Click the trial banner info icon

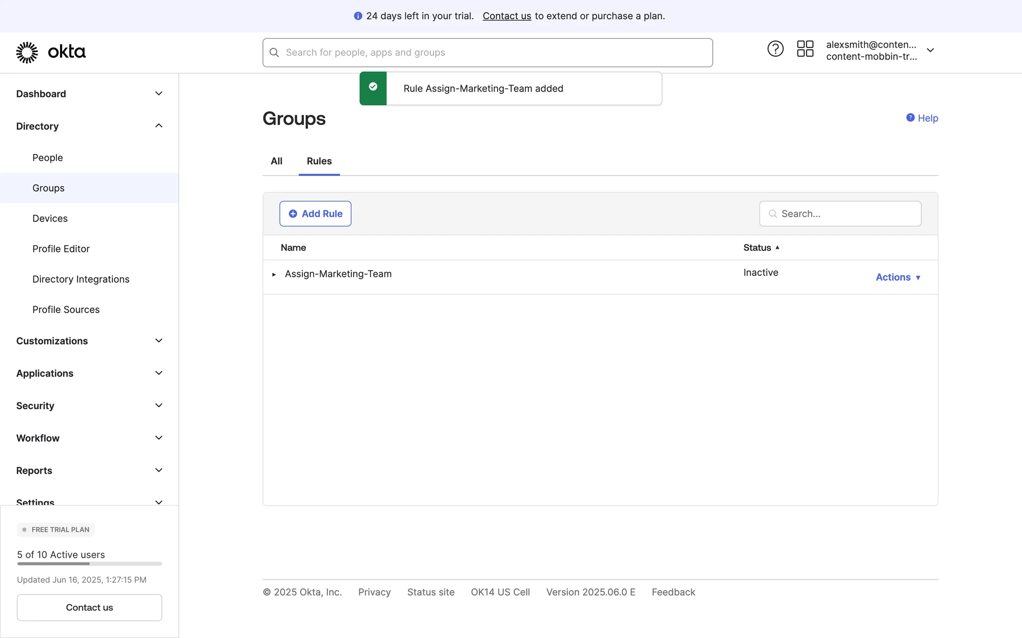click(358, 16)
